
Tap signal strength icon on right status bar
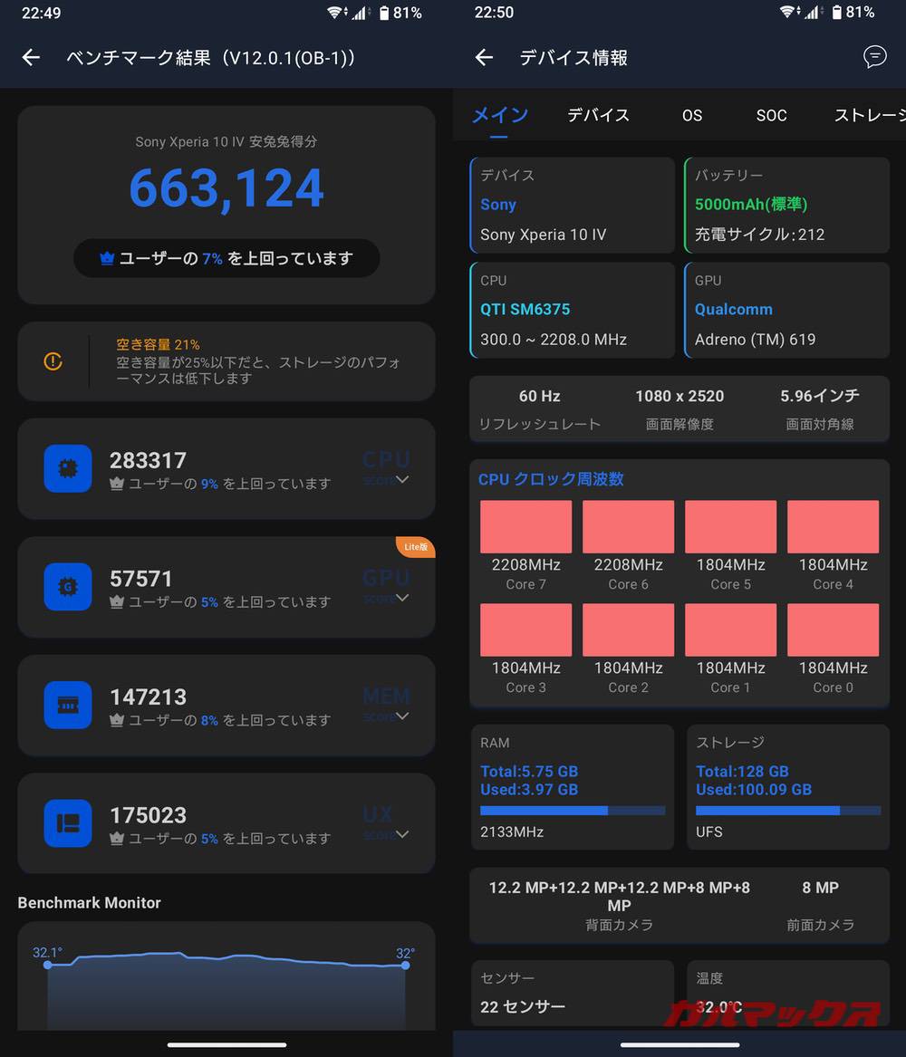coord(813,13)
